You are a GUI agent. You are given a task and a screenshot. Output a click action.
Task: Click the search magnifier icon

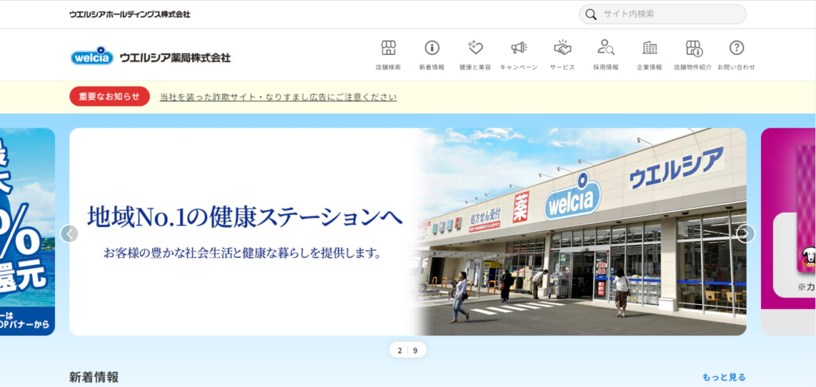coord(590,14)
